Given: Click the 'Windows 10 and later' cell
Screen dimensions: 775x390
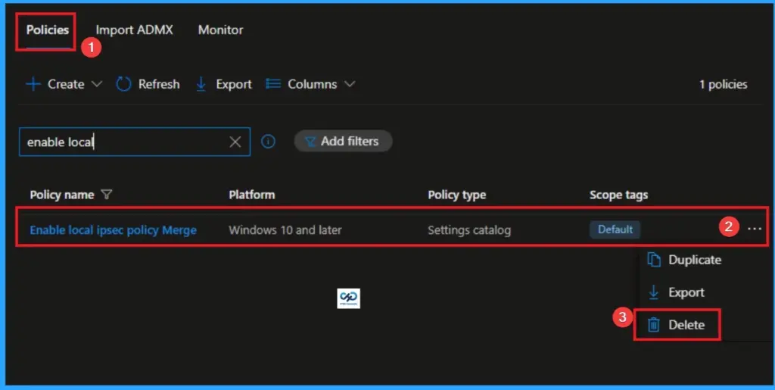Looking at the screenshot, I should click(x=285, y=230).
